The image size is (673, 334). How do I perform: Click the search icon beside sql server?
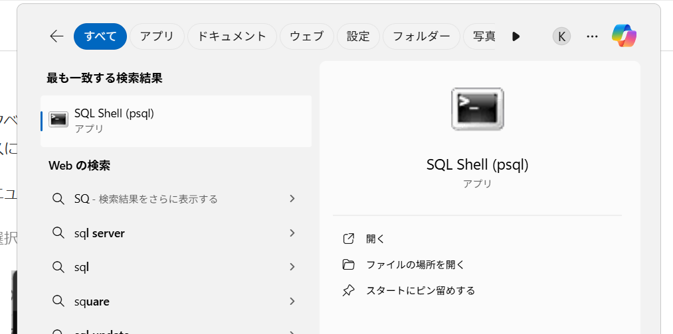[58, 233]
